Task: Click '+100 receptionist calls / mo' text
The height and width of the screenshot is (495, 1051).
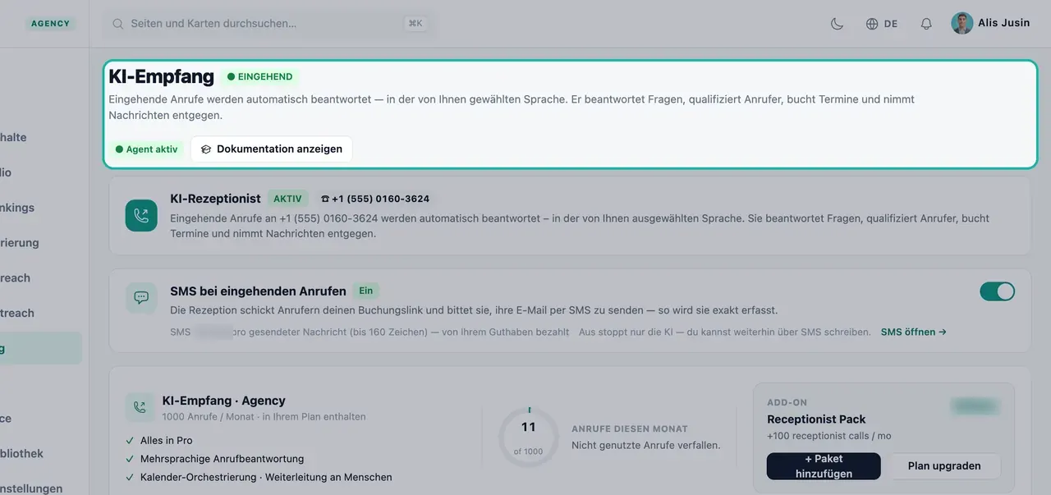Action: [828, 436]
